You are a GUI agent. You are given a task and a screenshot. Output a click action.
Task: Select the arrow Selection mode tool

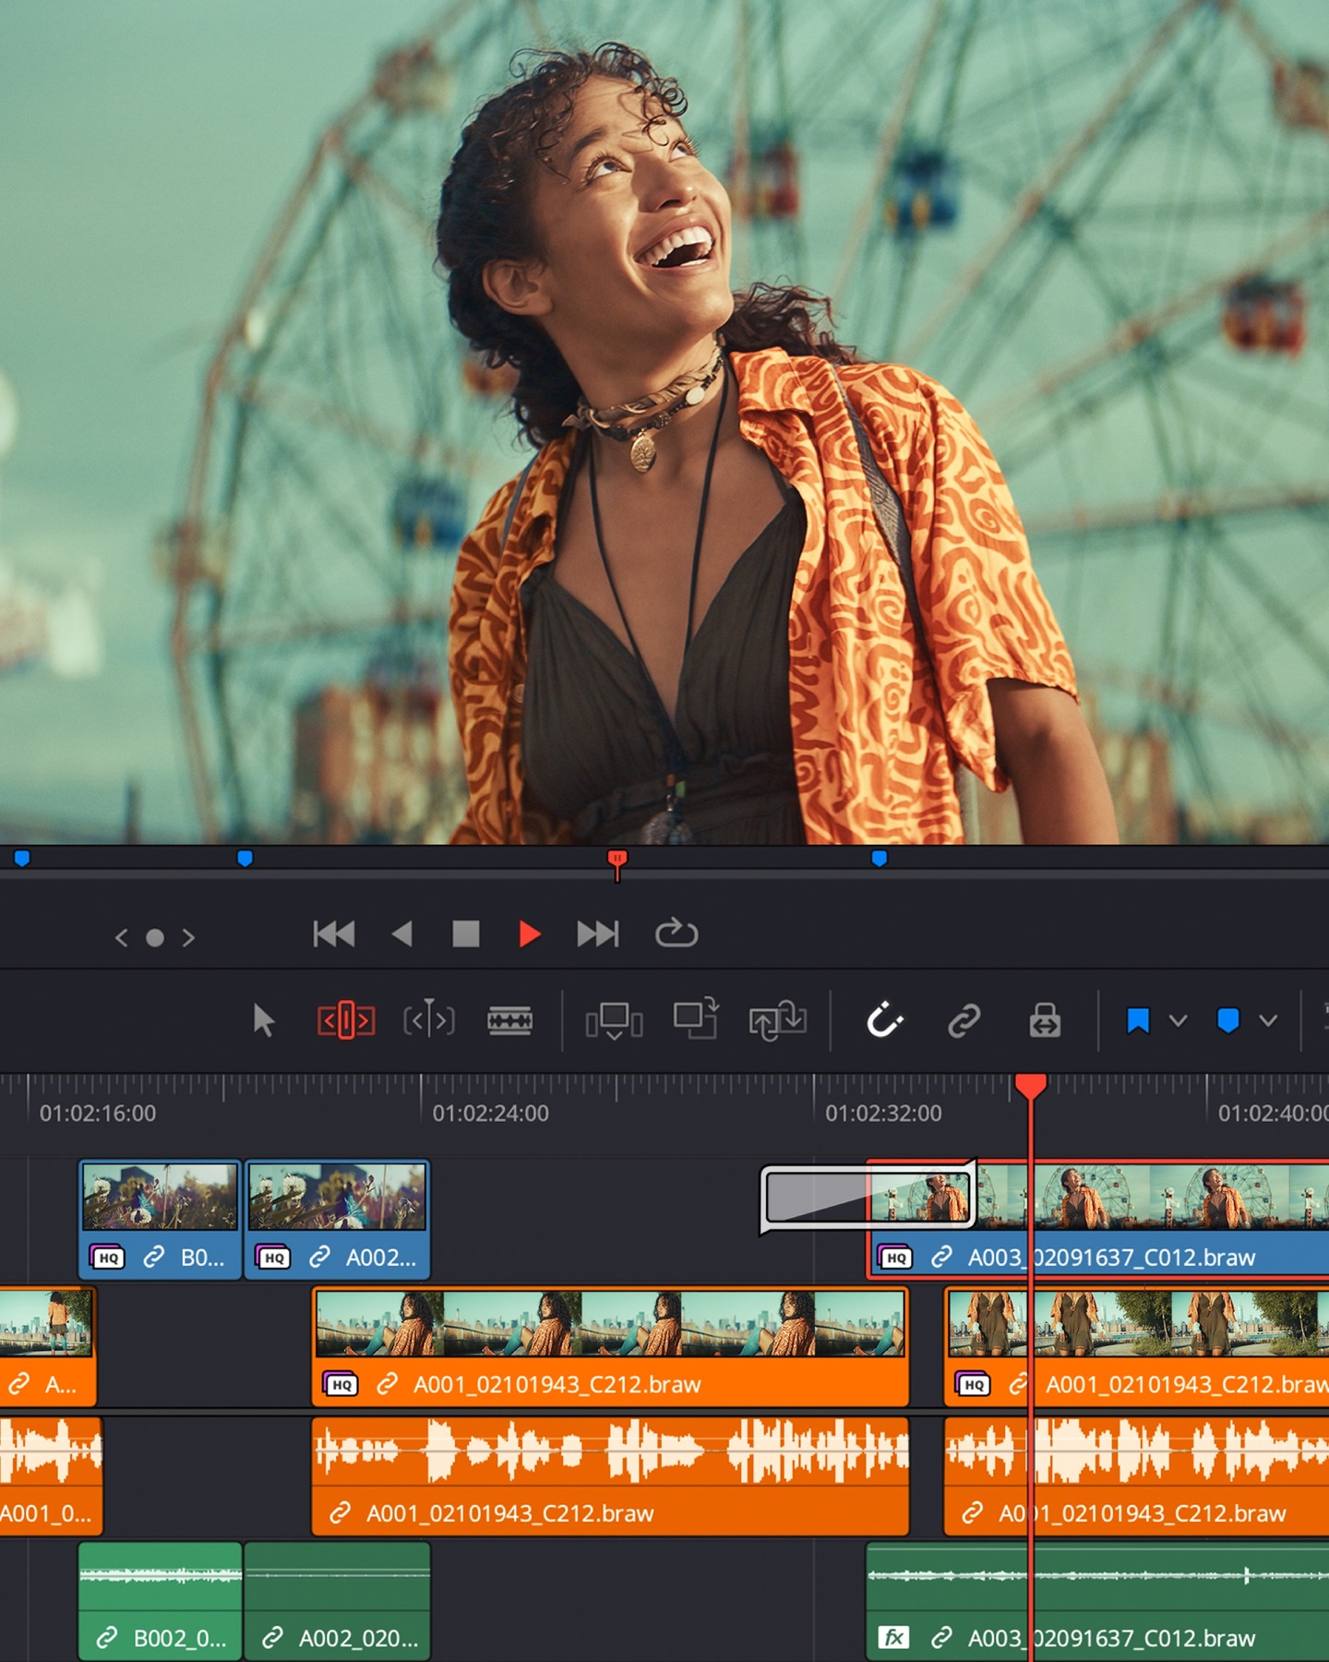click(263, 1021)
